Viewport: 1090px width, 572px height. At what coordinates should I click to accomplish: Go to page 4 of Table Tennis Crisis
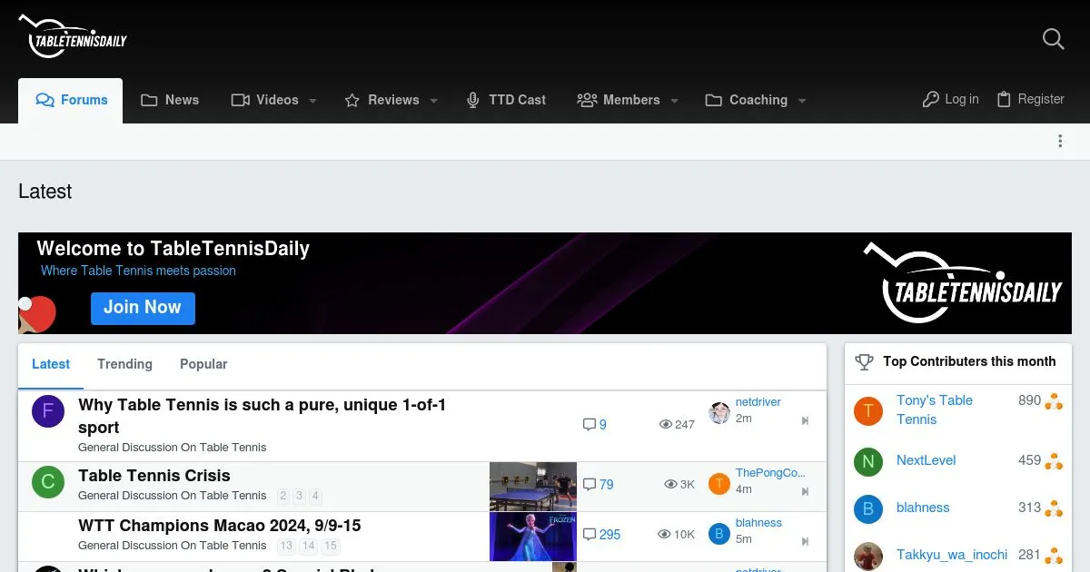pos(316,496)
